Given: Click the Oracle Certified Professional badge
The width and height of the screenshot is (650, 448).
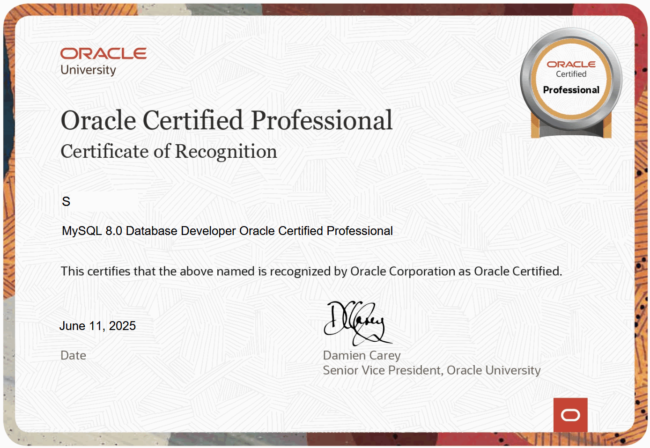Looking at the screenshot, I should point(571,83).
